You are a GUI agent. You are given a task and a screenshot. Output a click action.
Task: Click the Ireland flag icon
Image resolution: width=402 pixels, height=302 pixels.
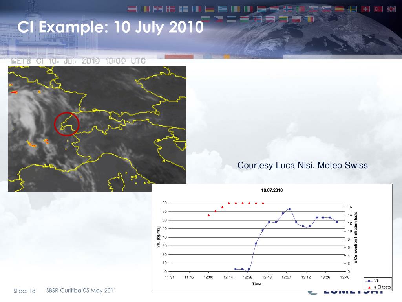[x=236, y=9]
